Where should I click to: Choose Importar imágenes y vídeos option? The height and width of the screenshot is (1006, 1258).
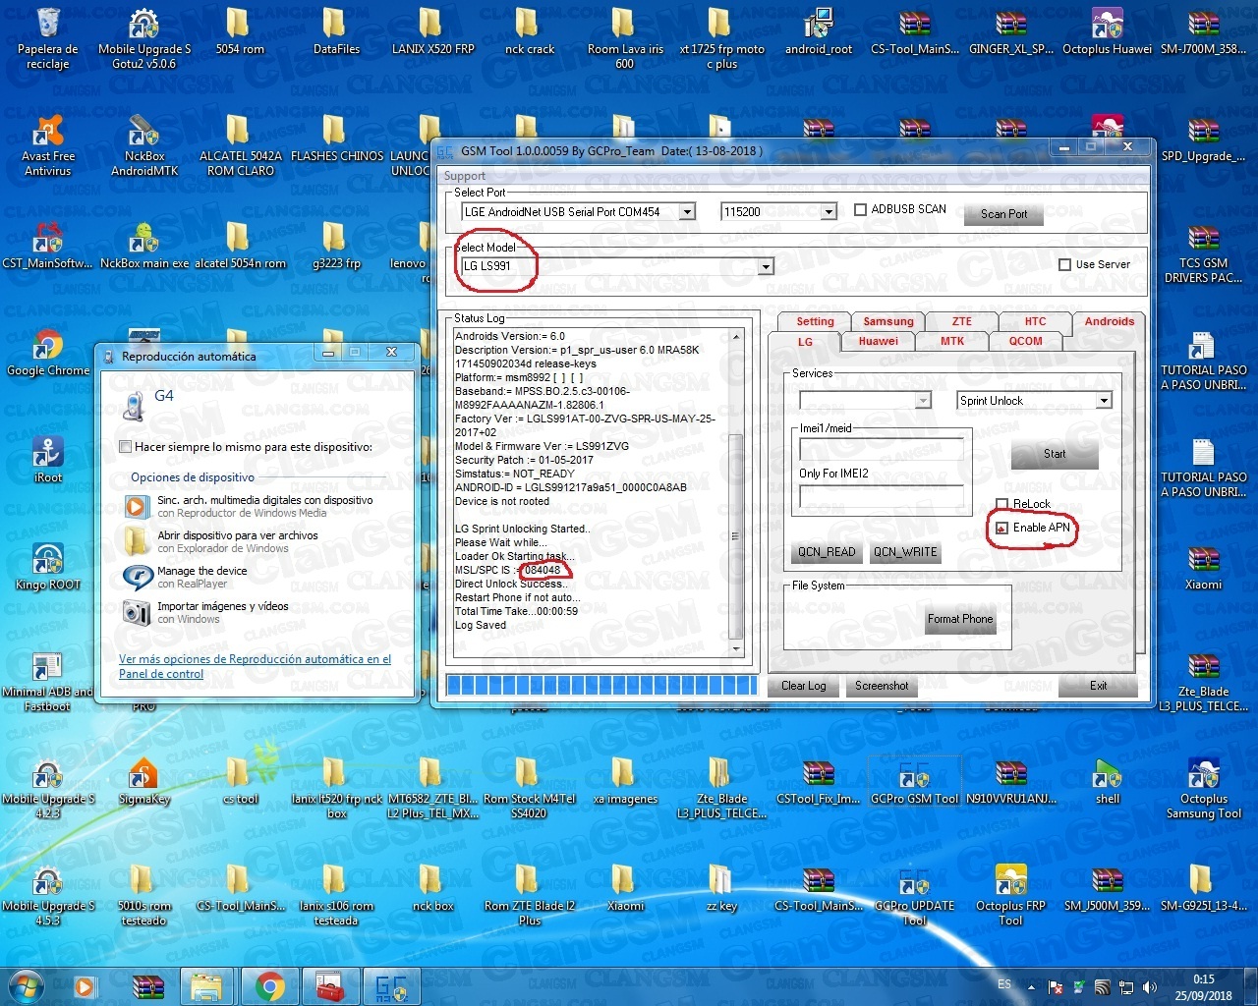point(207,612)
